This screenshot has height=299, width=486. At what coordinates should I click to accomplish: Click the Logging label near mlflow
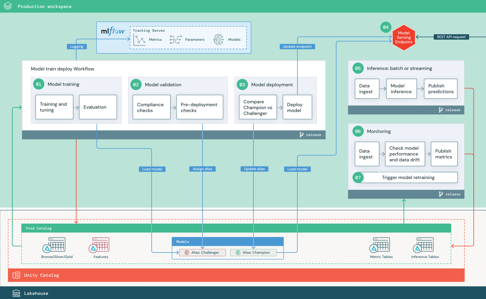pos(77,47)
